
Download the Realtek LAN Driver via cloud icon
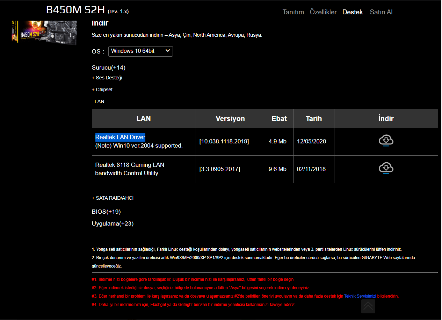[x=386, y=141]
